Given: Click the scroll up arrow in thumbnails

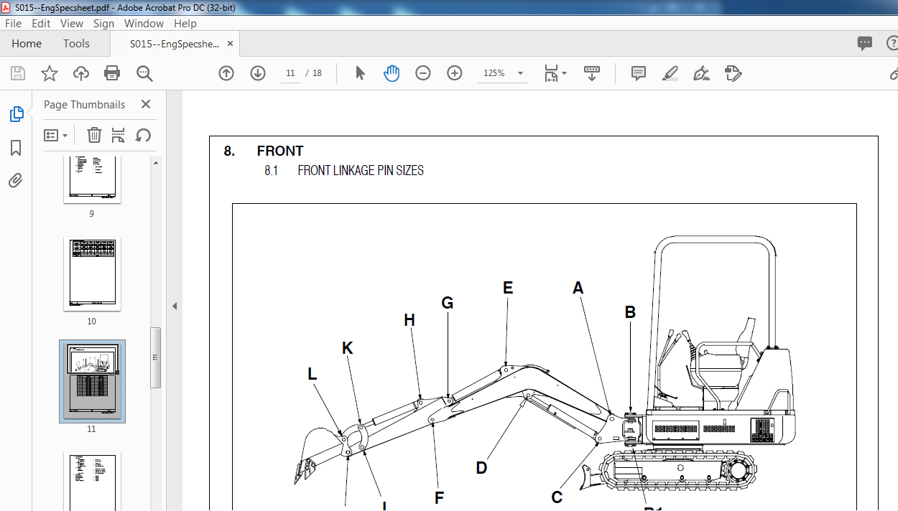Looking at the screenshot, I should coord(155,163).
